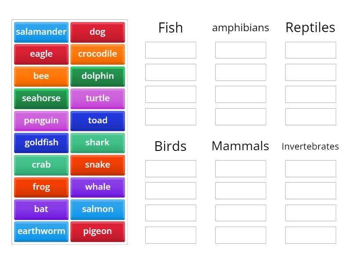Click the earthworm tile

(x=41, y=231)
